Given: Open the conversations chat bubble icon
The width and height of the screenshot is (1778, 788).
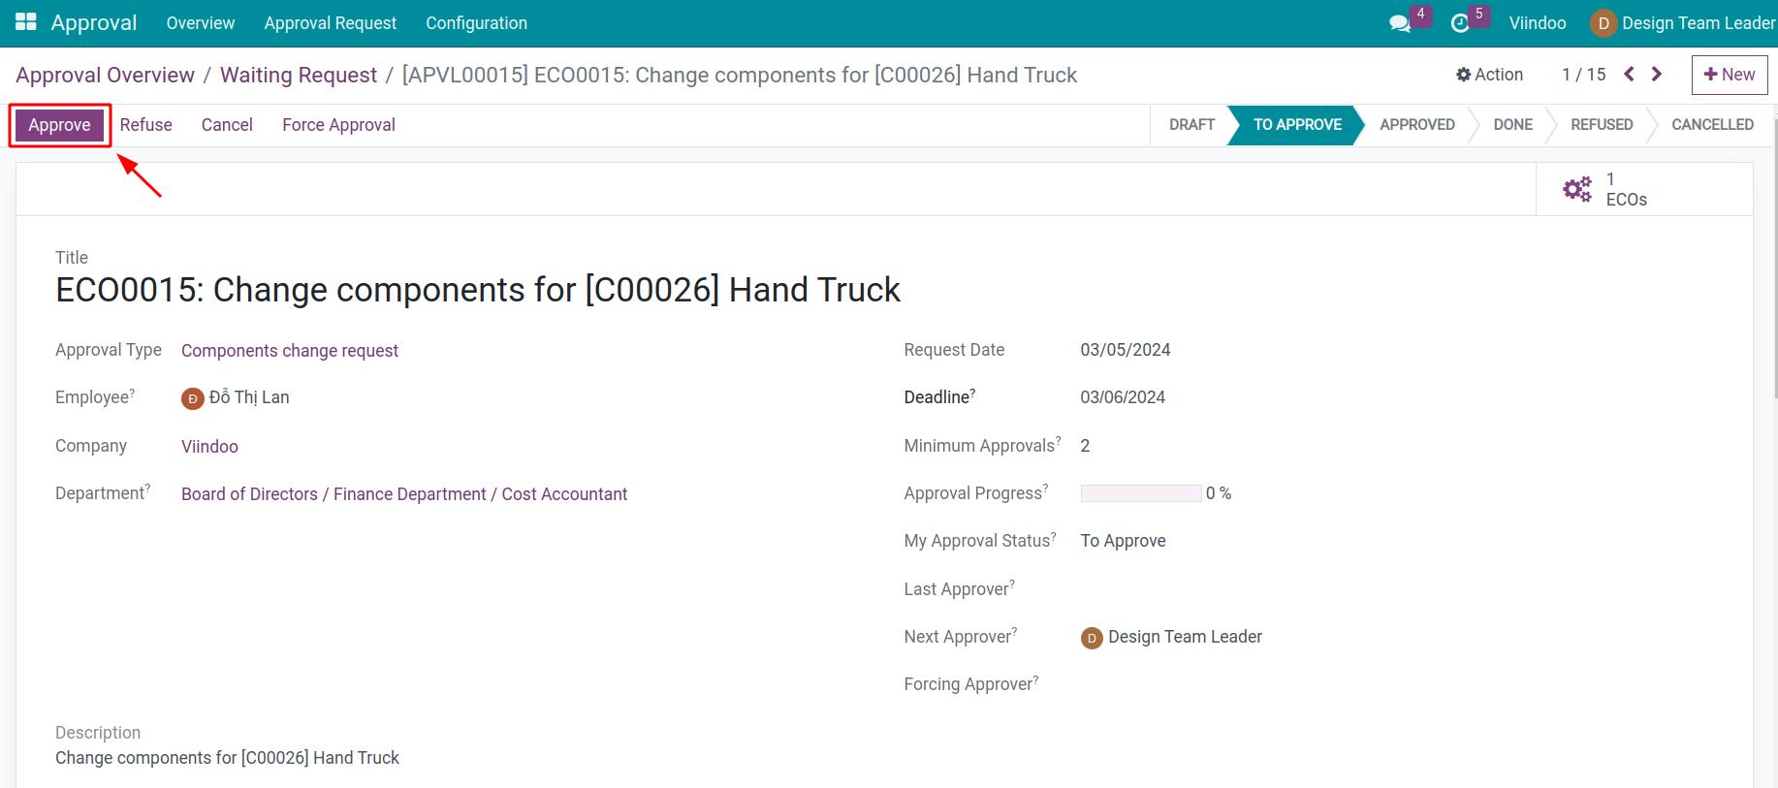Looking at the screenshot, I should point(1399,23).
